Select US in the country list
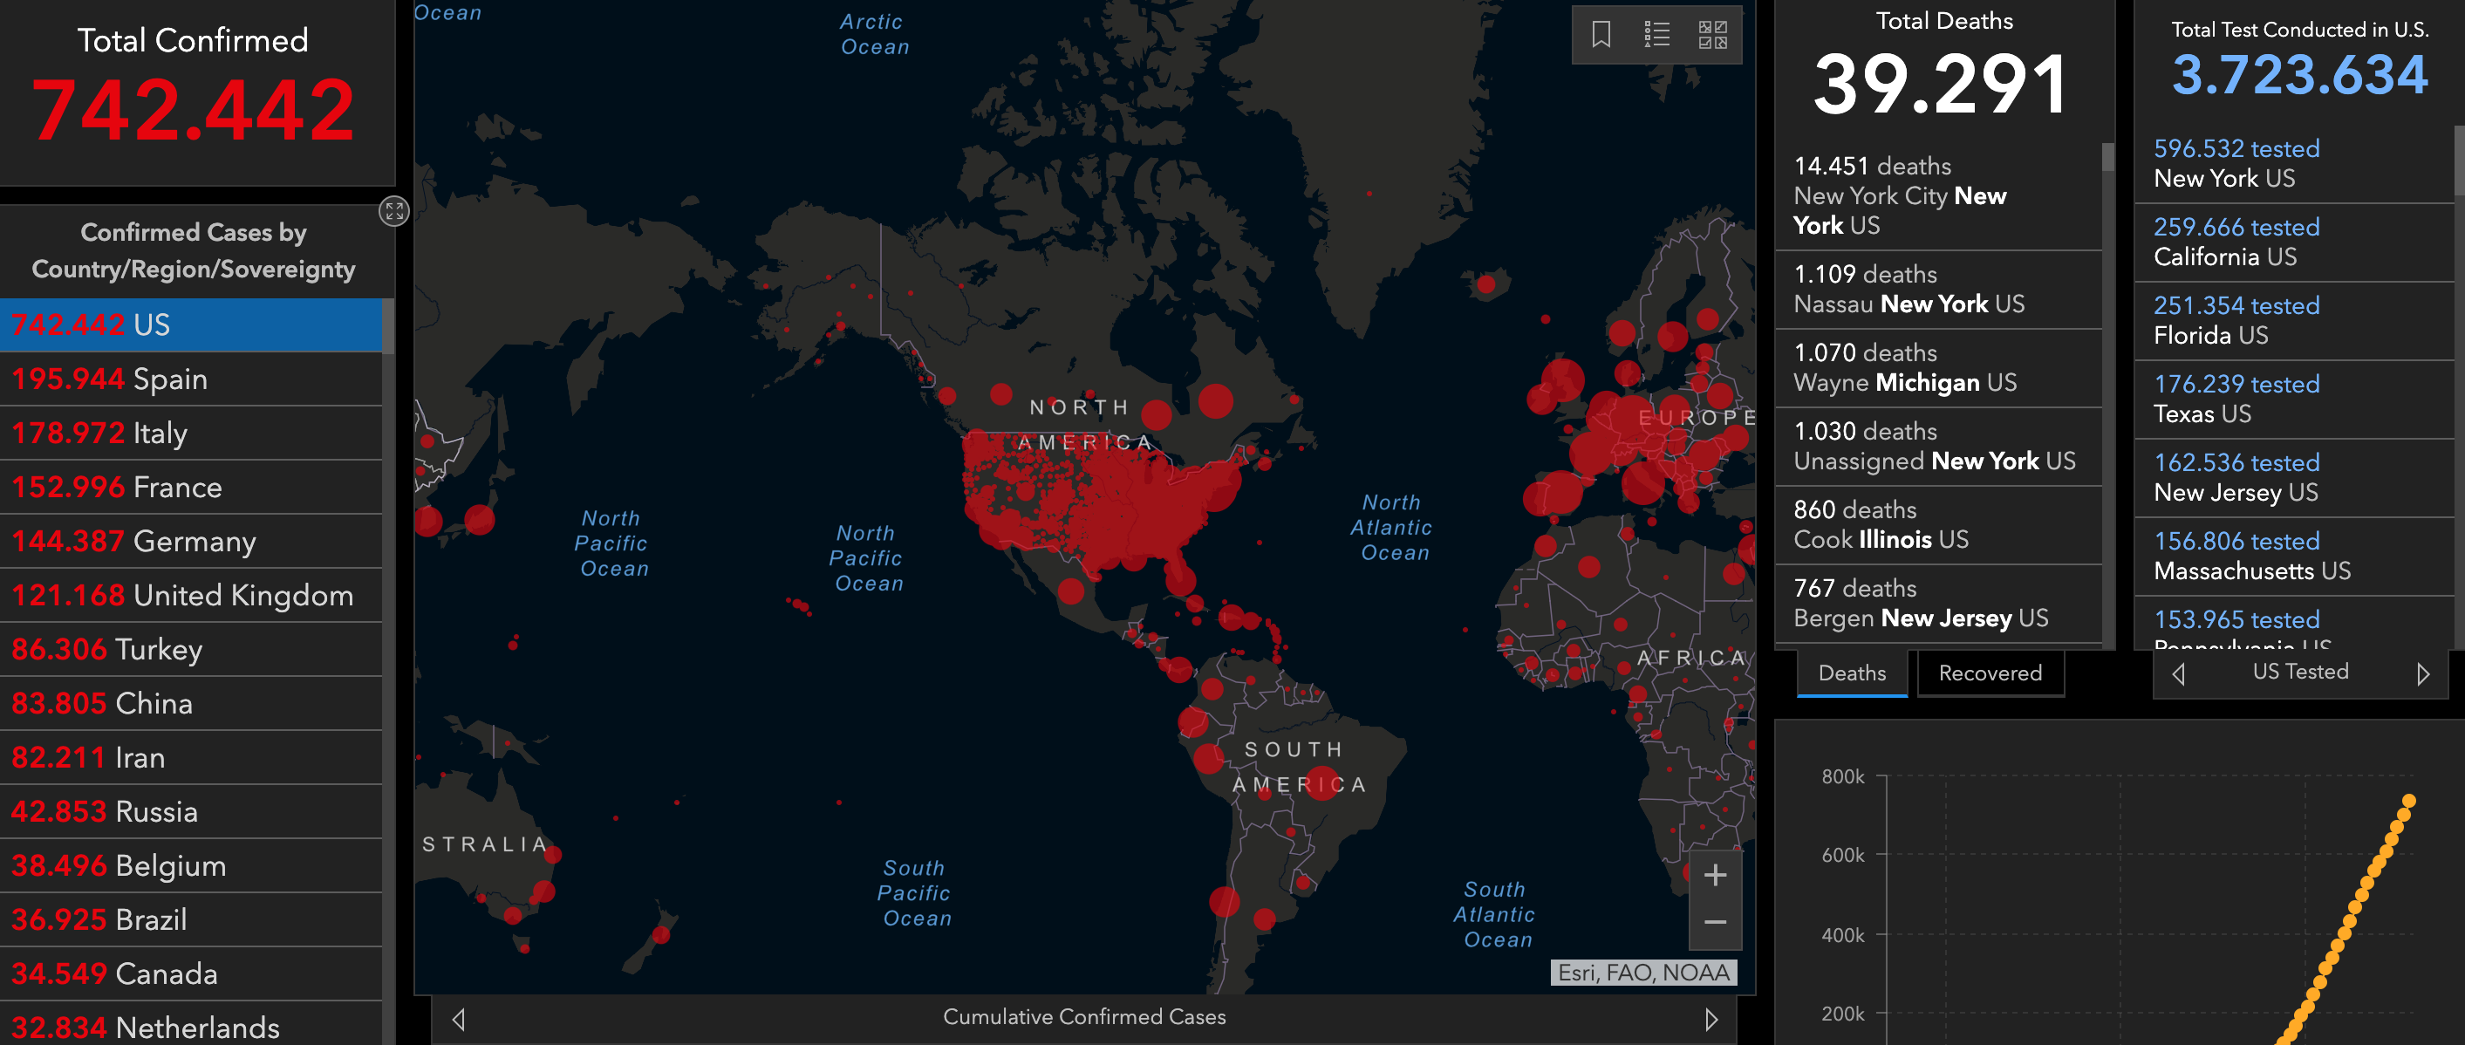Viewport: 2465px width, 1045px height. click(191, 324)
